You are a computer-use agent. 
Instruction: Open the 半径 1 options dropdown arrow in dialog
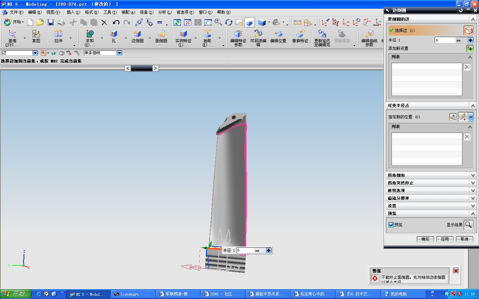470,40
